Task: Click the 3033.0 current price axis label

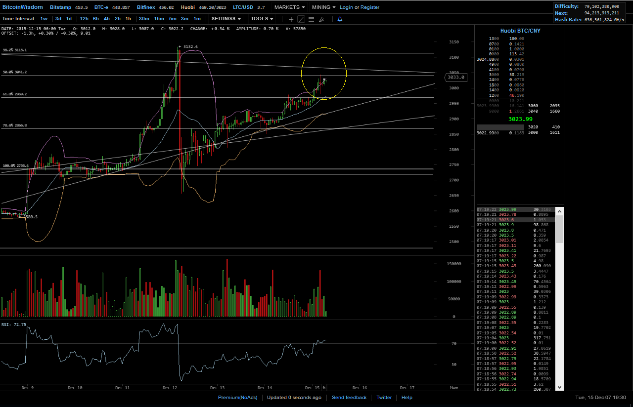Action: [x=455, y=77]
